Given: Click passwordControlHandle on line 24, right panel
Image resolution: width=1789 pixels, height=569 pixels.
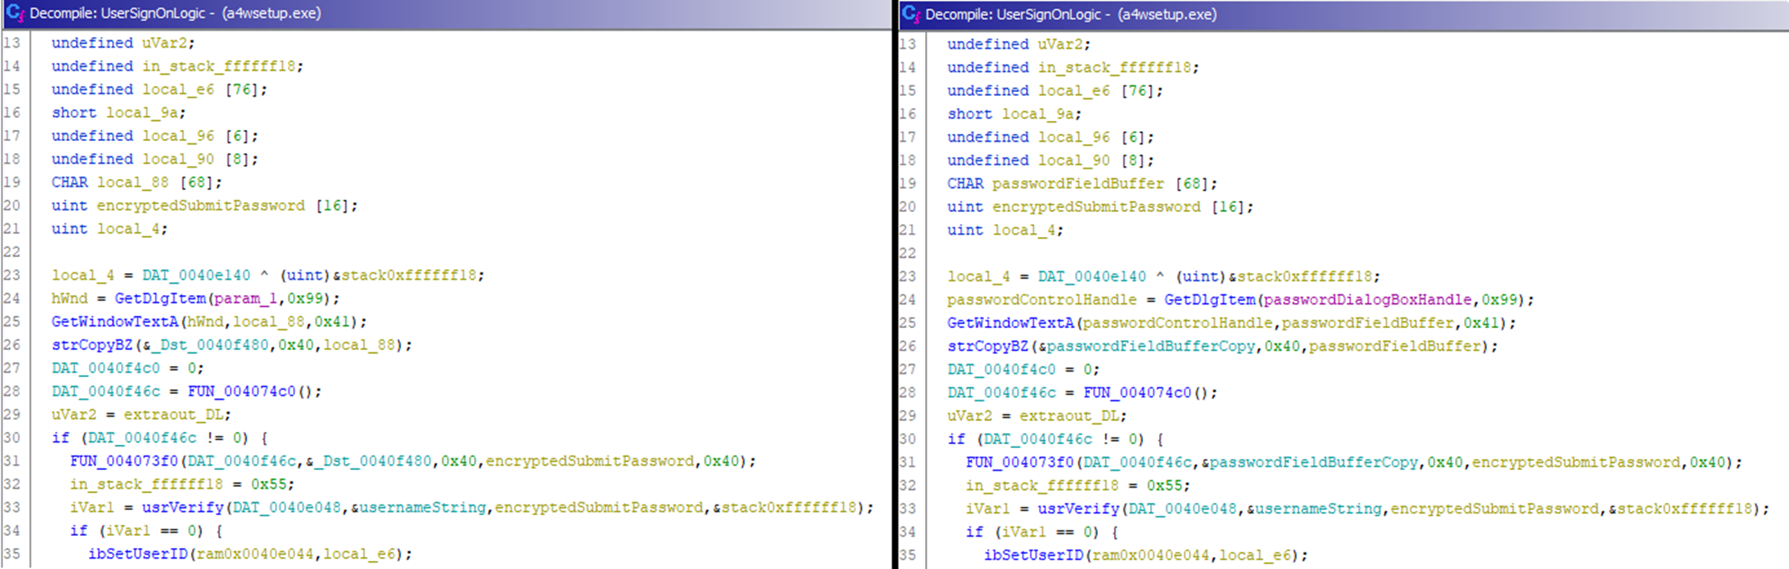Looking at the screenshot, I should 1041,300.
